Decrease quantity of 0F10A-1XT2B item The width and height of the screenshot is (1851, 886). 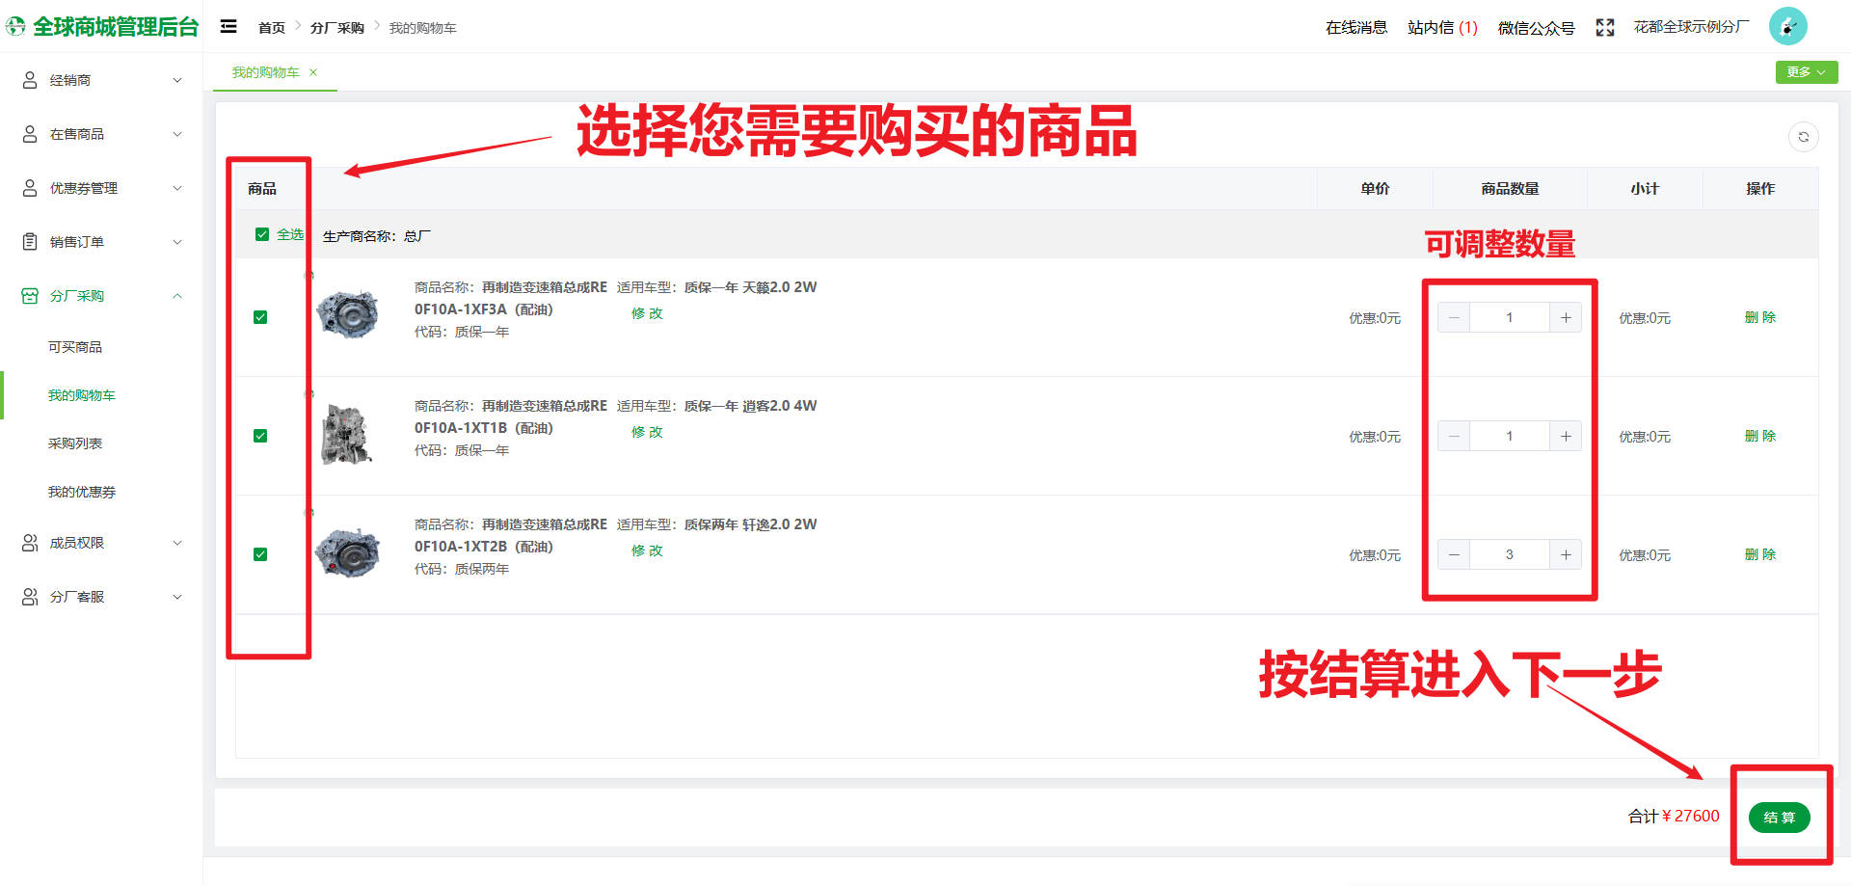point(1454,554)
